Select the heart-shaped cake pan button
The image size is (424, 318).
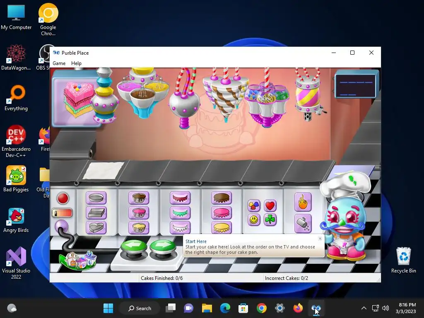pyautogui.click(x=96, y=227)
